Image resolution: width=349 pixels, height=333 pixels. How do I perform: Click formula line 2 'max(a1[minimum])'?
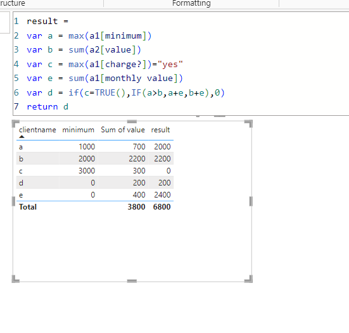[x=110, y=36]
